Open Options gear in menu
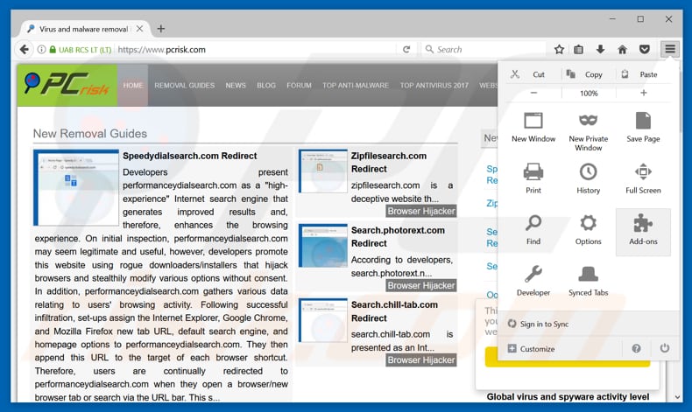Screen dimensions: 692x412 click(x=589, y=229)
